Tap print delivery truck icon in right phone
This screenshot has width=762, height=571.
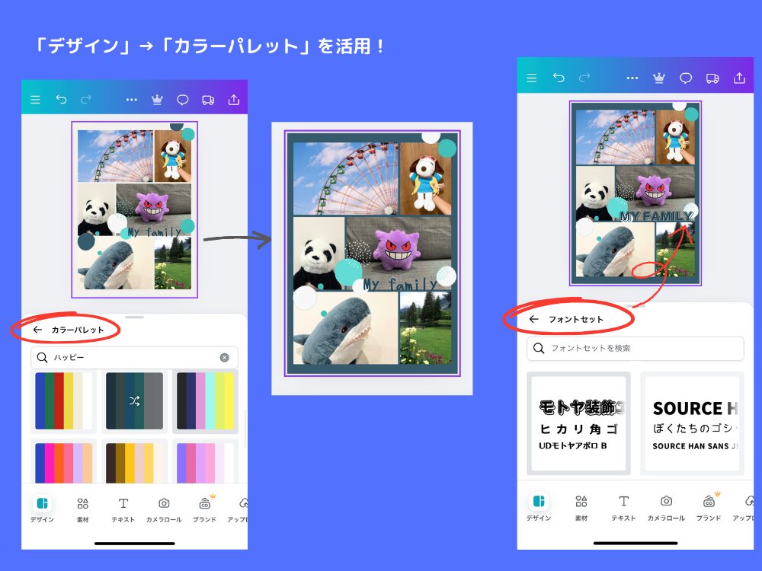(x=712, y=78)
